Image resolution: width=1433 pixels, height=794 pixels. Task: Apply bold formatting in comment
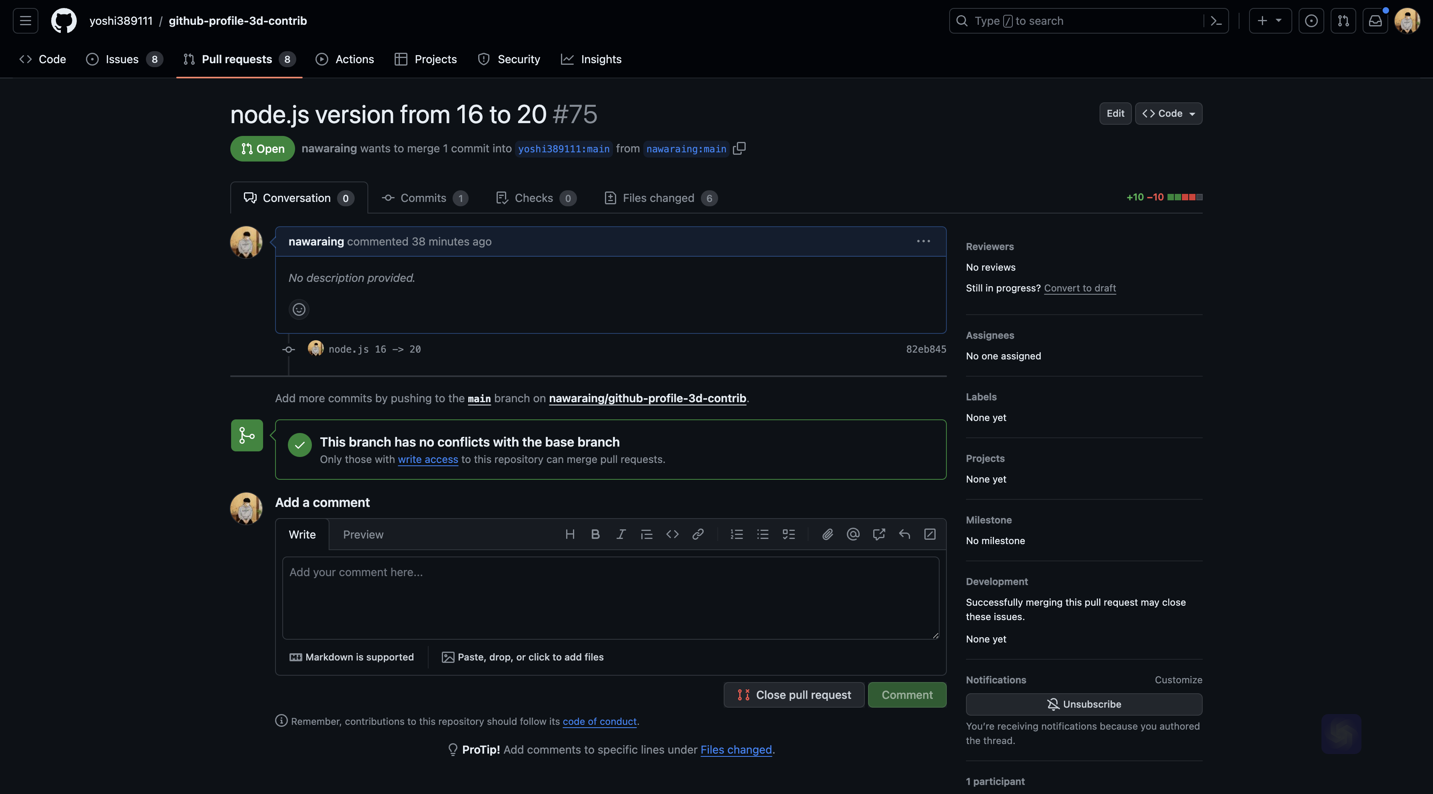tap(595, 534)
